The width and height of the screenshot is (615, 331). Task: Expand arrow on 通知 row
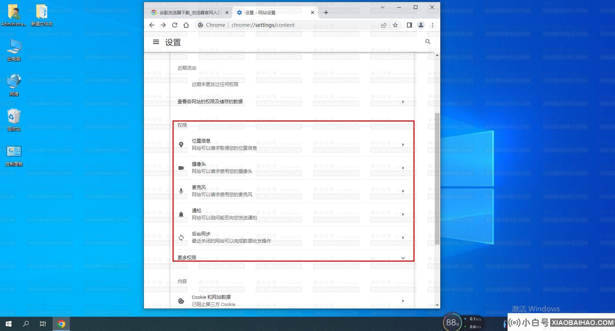pos(403,214)
